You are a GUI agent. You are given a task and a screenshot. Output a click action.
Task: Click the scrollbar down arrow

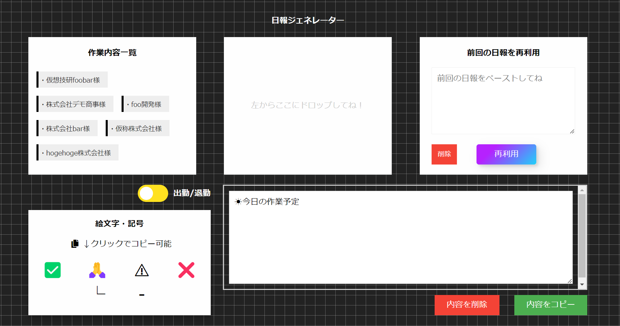[x=582, y=285]
